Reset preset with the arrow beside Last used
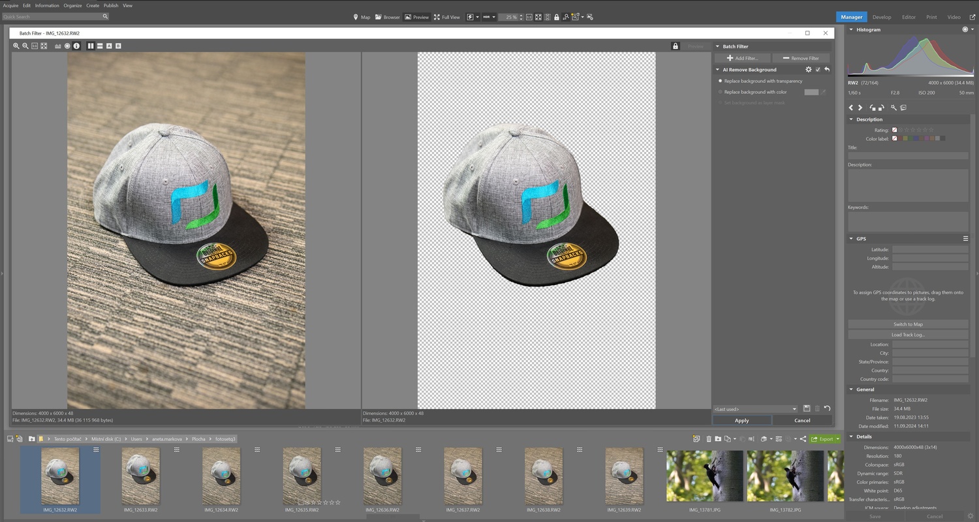The image size is (979, 522). coord(827,408)
